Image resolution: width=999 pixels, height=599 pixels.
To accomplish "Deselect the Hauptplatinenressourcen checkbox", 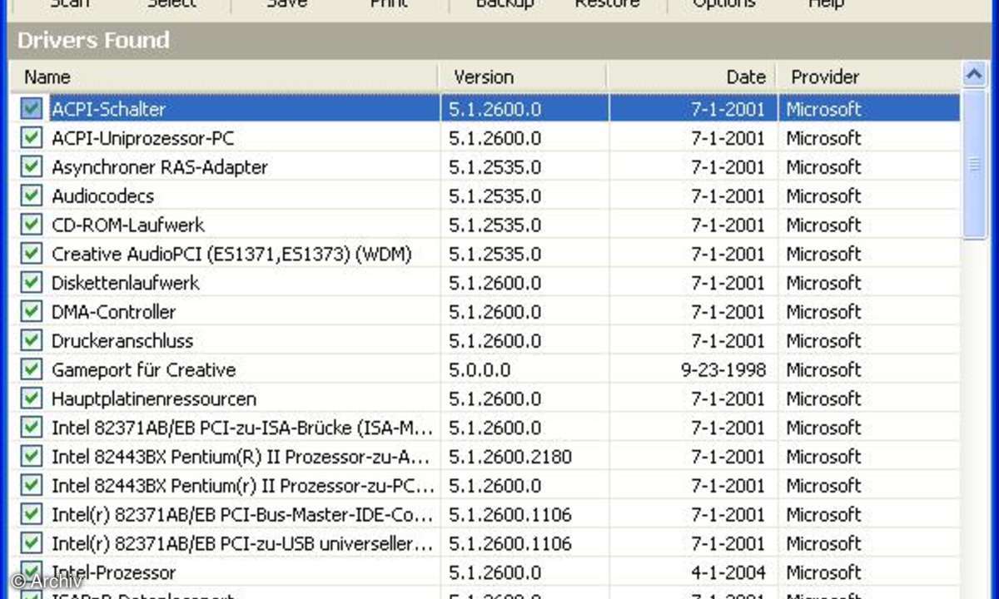I will tap(32, 399).
